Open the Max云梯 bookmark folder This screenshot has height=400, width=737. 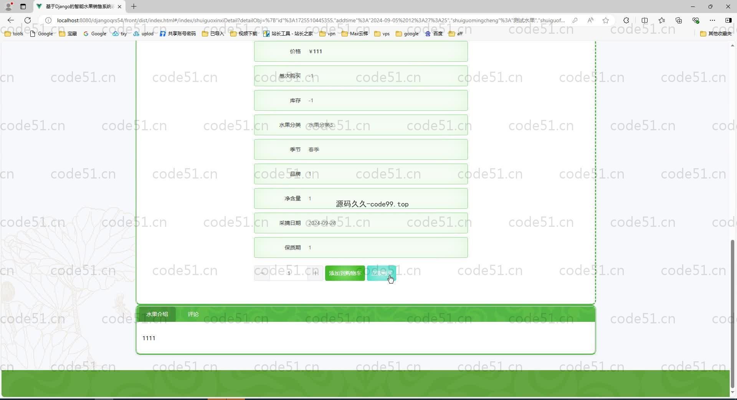coord(355,34)
